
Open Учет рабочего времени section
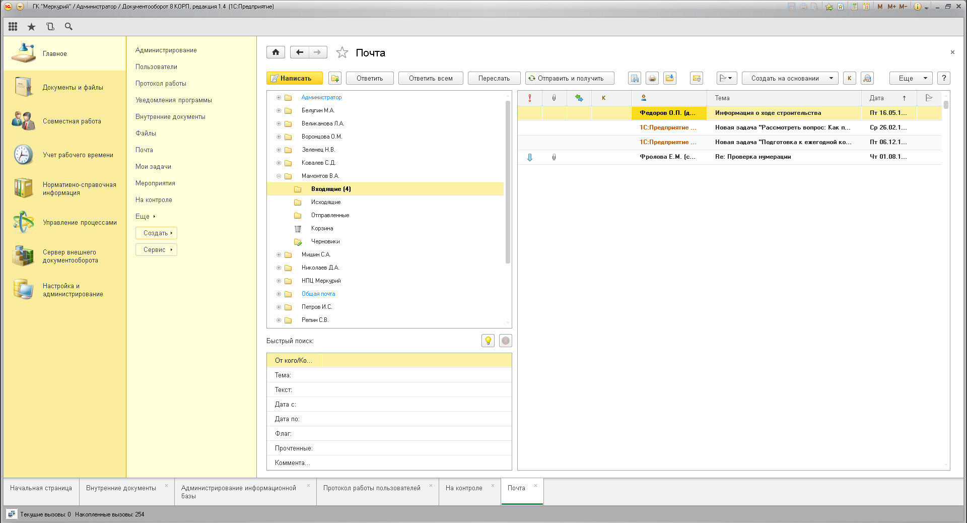tap(64, 155)
